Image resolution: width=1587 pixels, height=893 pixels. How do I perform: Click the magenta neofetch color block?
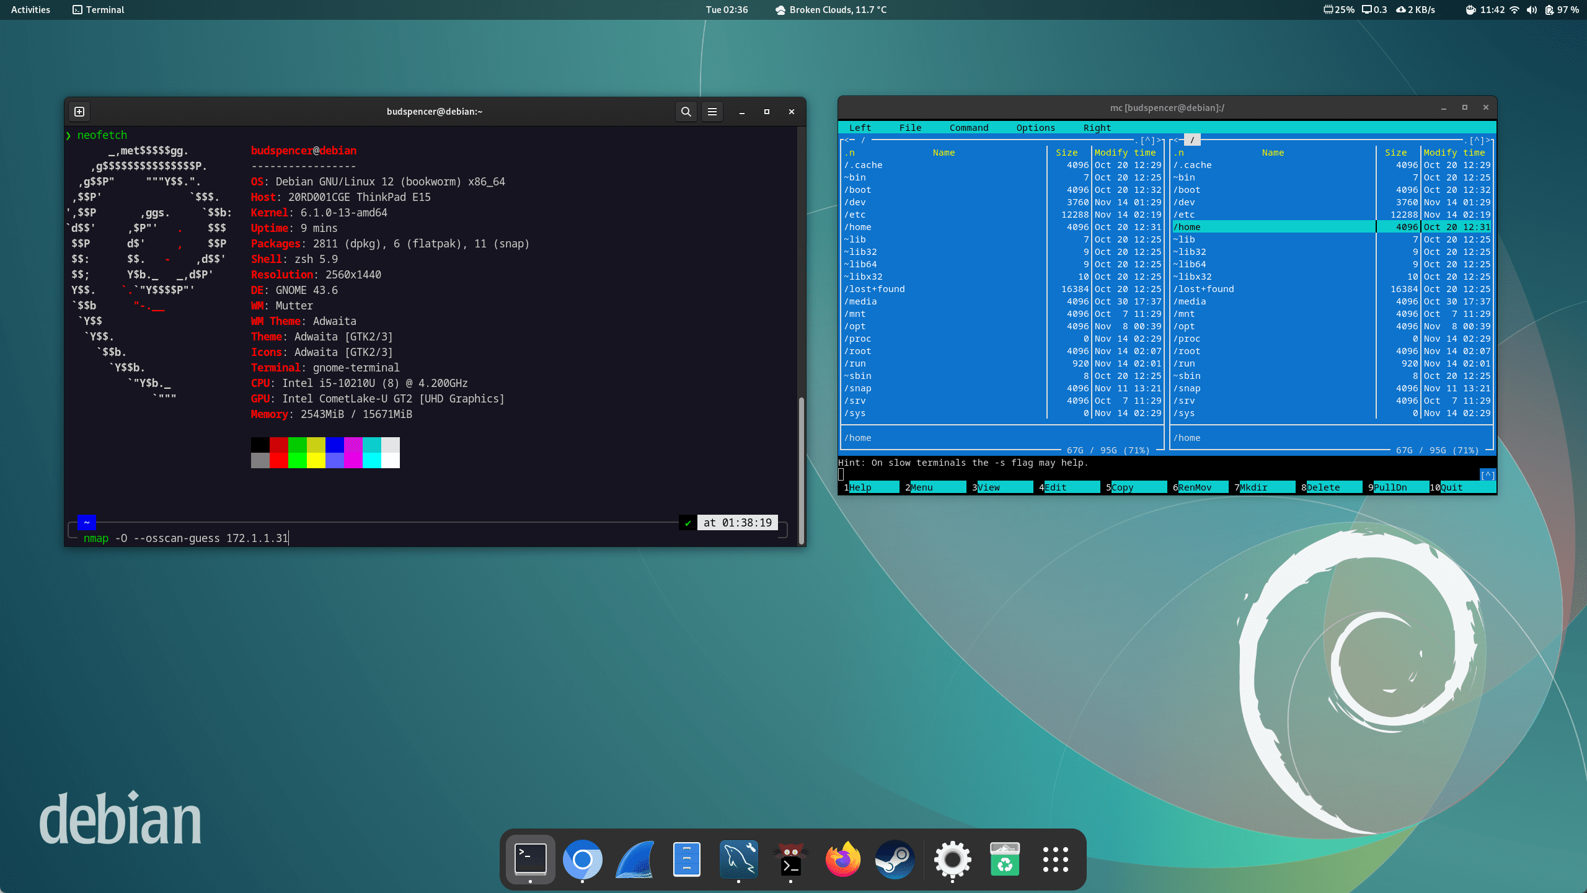coord(353,445)
